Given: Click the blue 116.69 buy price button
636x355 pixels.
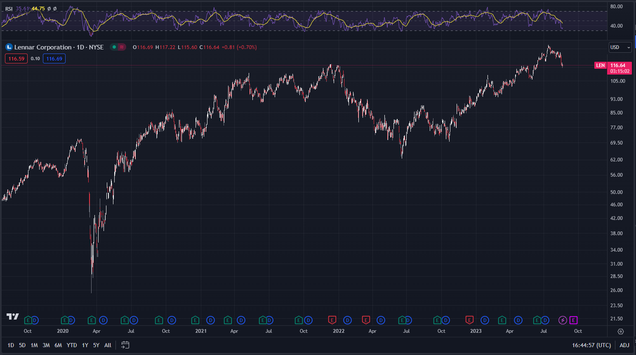Looking at the screenshot, I should pyautogui.click(x=54, y=58).
